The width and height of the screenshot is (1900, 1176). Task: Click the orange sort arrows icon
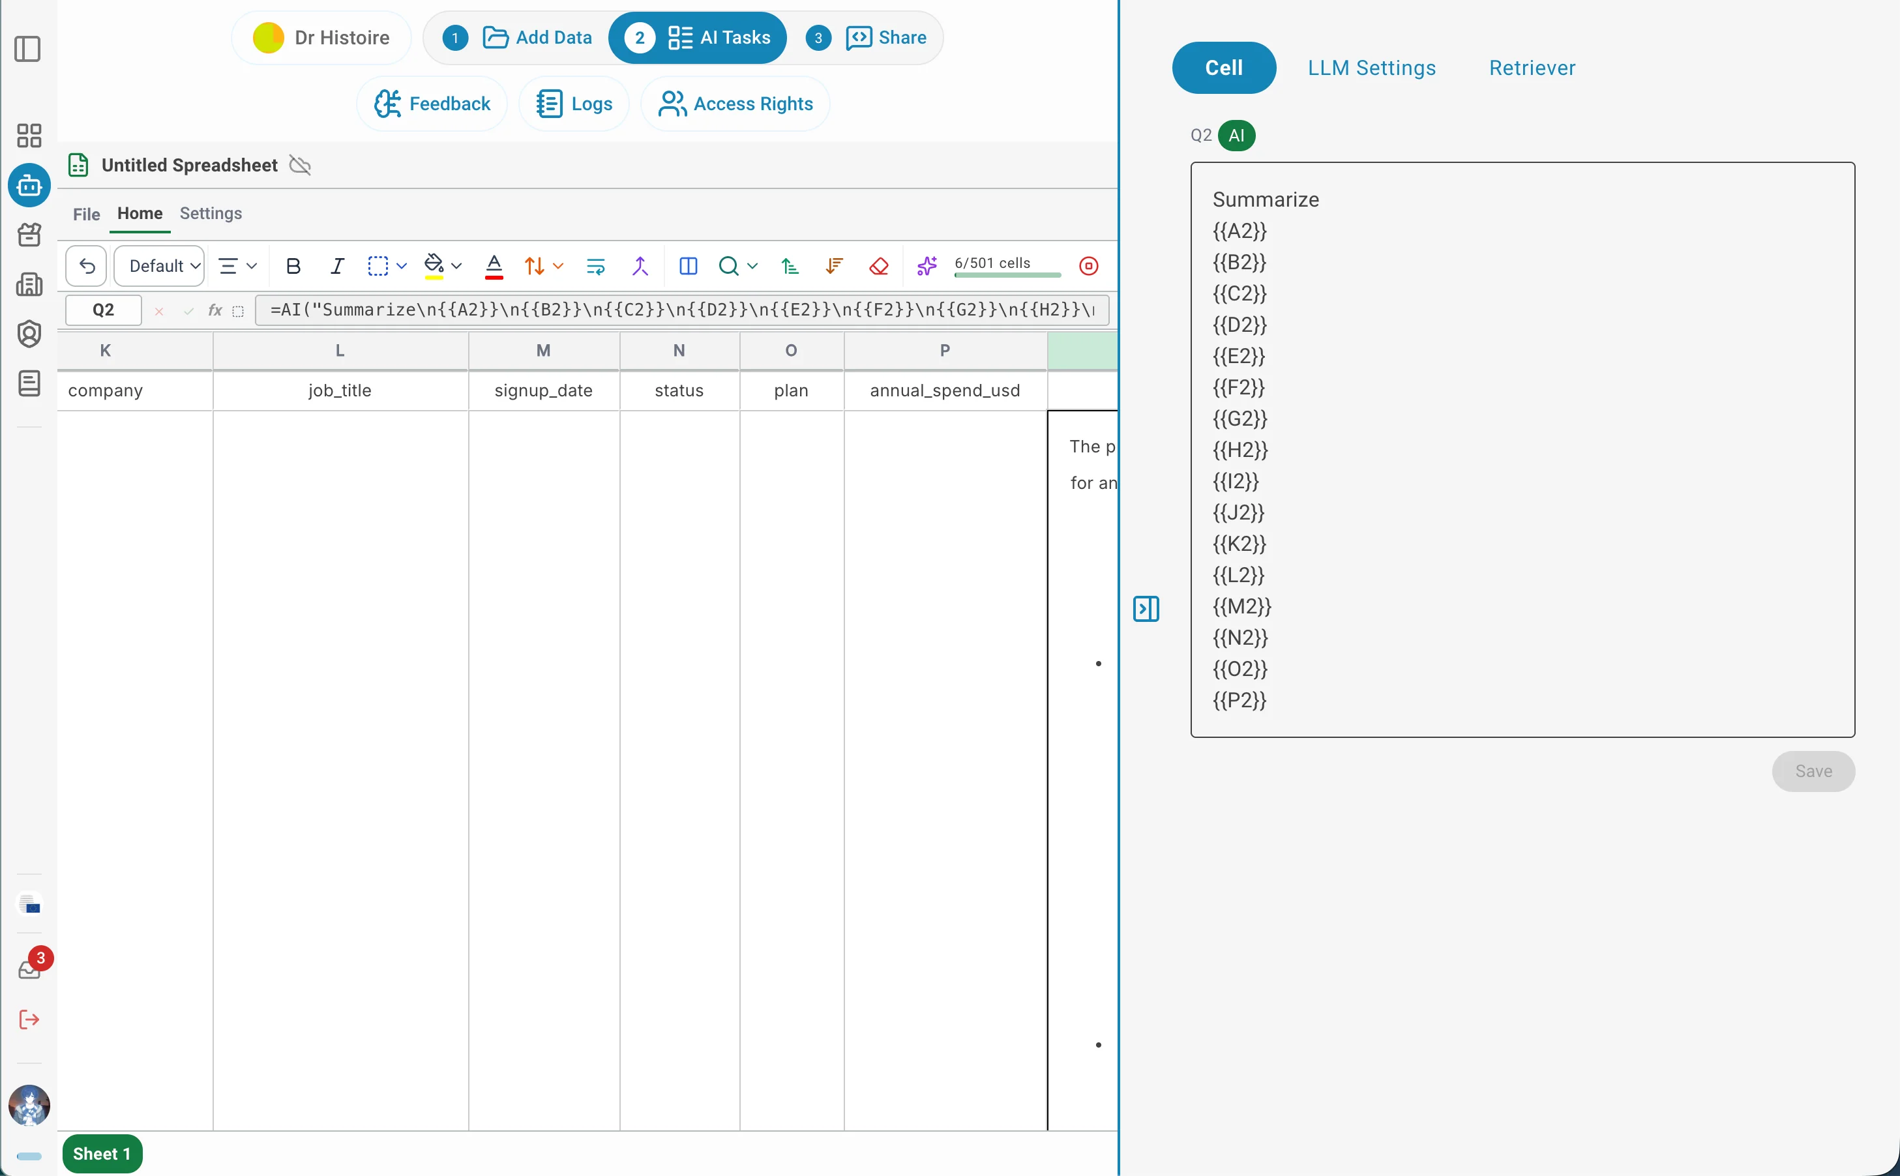tap(534, 266)
